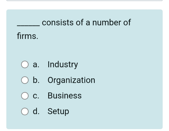169x131 pixels.
Task: Click the letter label d.
Action: coord(36,111)
